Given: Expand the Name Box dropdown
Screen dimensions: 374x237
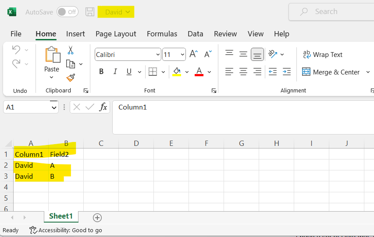Looking at the screenshot, I should pos(54,107).
